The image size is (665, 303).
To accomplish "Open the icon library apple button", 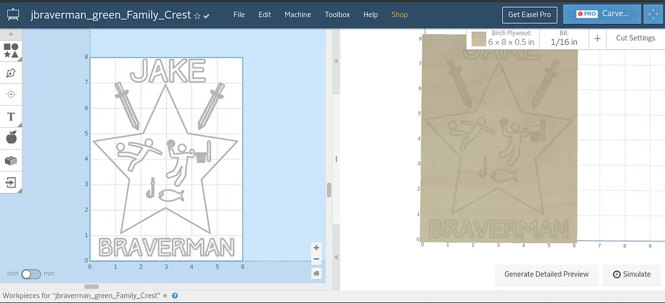I will coord(11,138).
